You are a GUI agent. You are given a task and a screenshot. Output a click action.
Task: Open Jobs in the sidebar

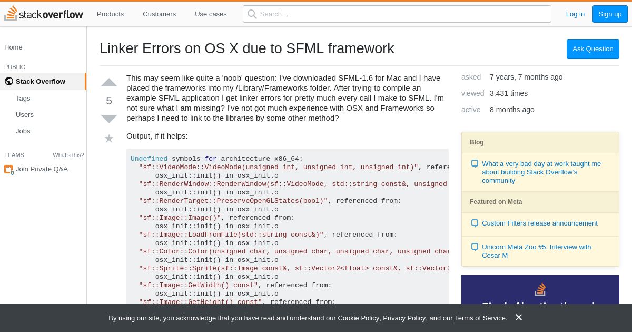(x=23, y=131)
